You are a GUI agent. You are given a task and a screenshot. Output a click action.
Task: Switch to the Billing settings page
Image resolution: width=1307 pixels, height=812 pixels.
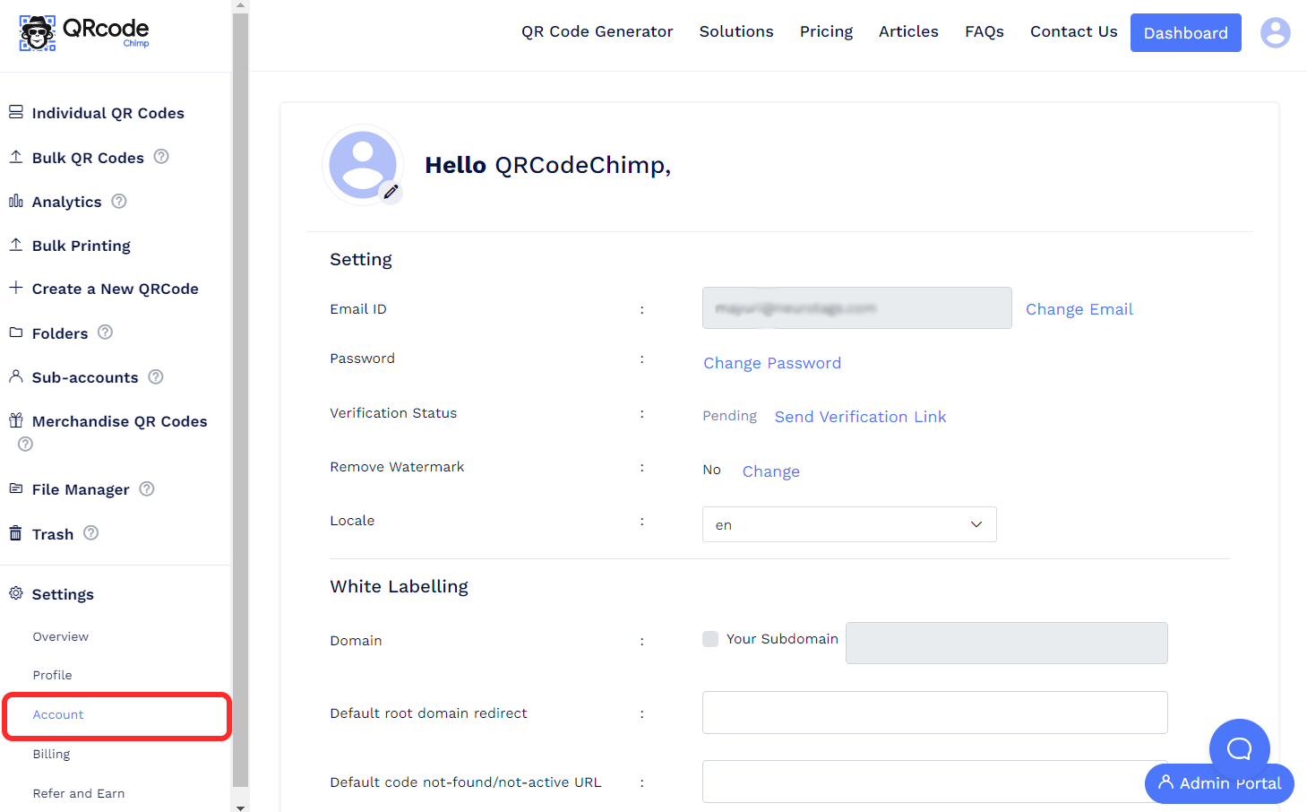point(51,754)
